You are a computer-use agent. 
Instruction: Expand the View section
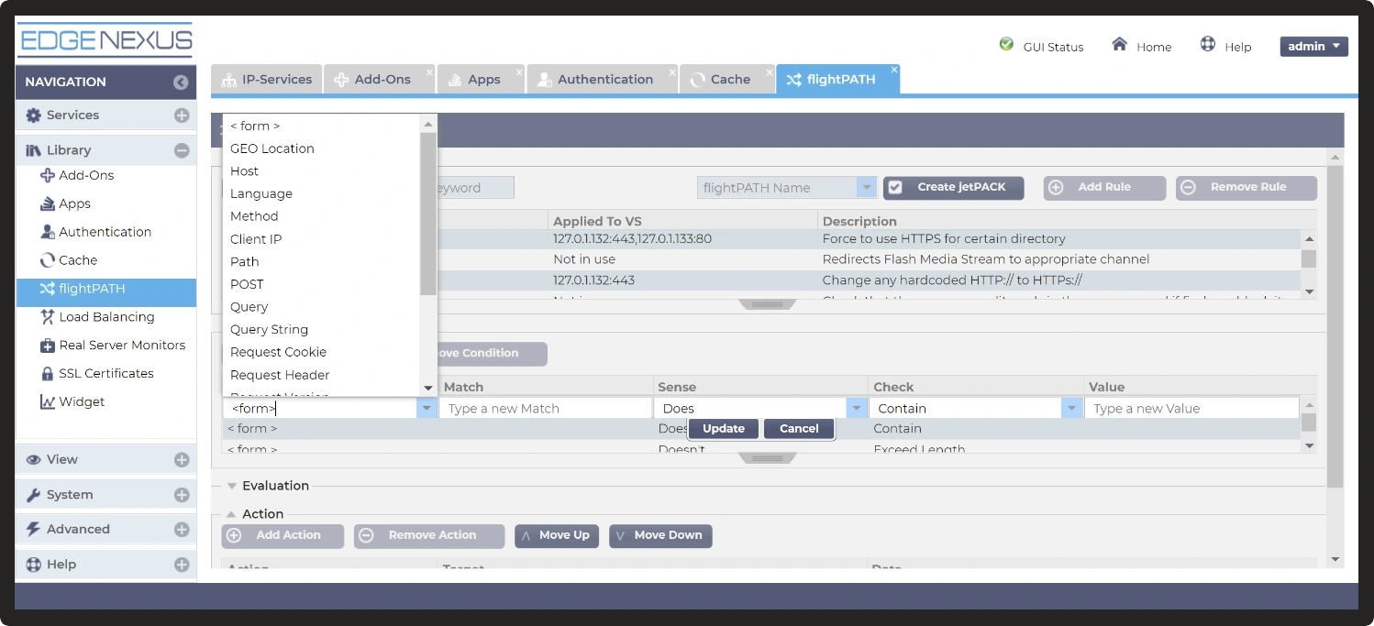click(x=182, y=460)
